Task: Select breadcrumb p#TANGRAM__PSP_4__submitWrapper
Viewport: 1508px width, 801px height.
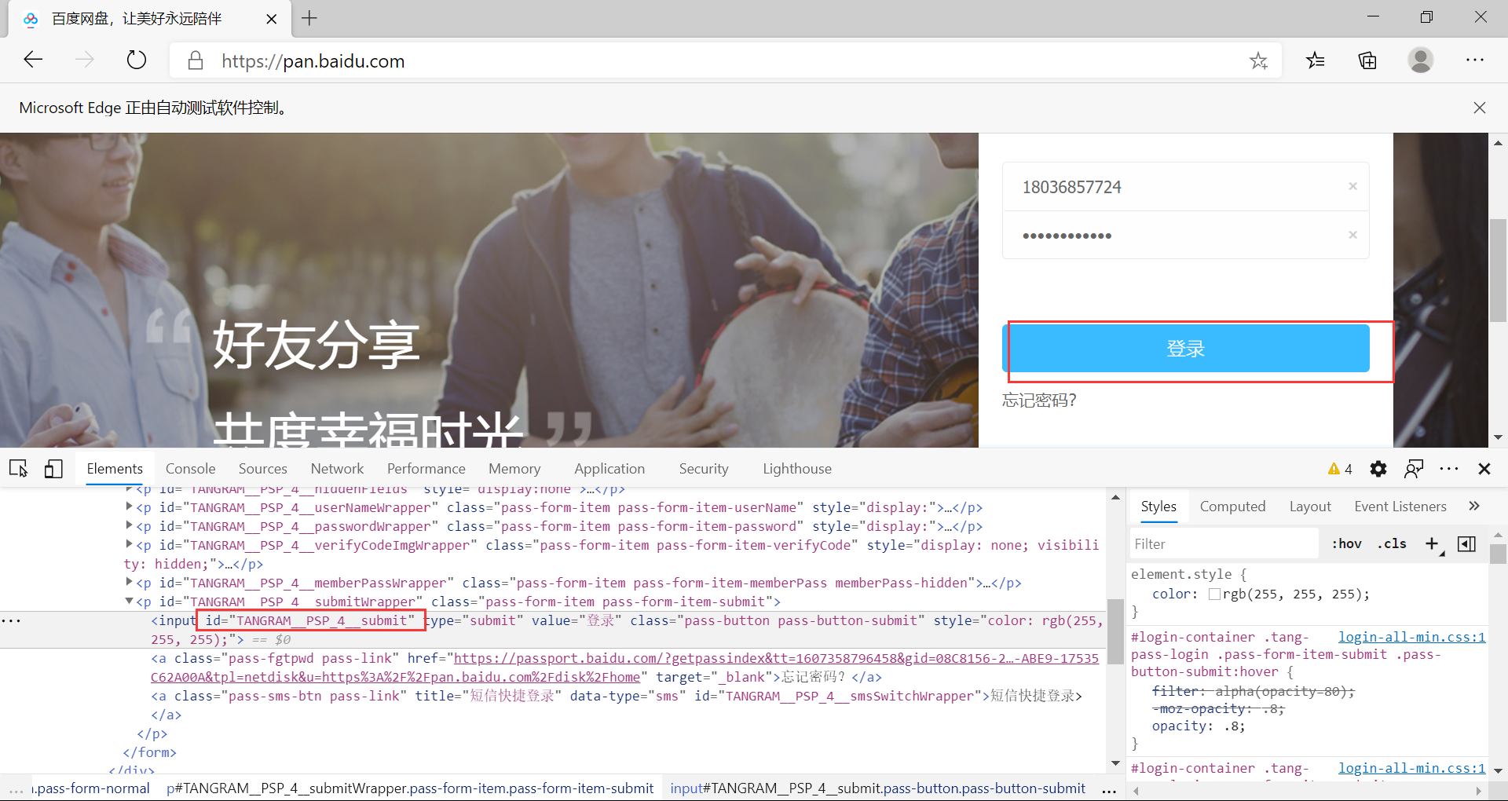Action: click(410, 788)
